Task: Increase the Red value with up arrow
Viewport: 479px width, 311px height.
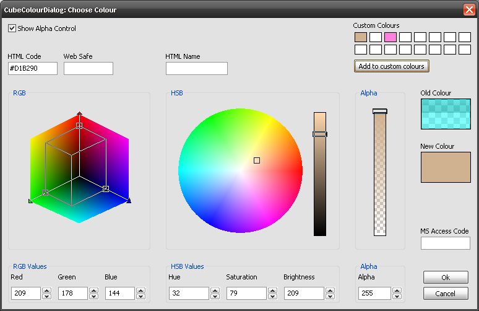Action: tap(46, 290)
